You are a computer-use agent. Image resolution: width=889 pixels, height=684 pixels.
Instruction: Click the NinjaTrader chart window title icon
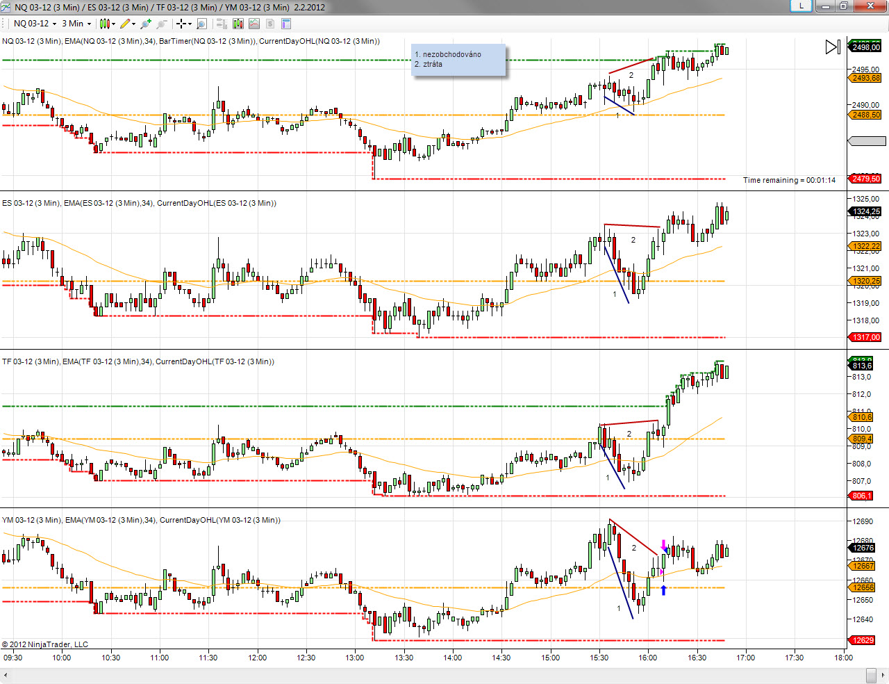6,7
